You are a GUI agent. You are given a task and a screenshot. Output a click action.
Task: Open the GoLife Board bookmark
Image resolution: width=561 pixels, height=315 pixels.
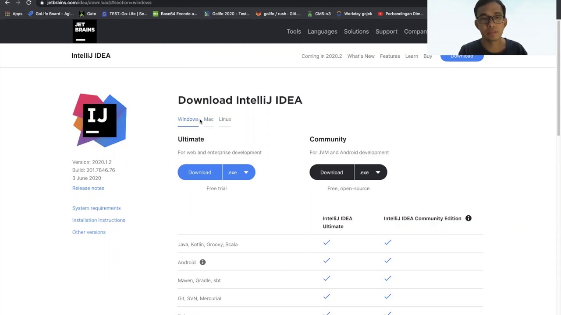click(50, 14)
